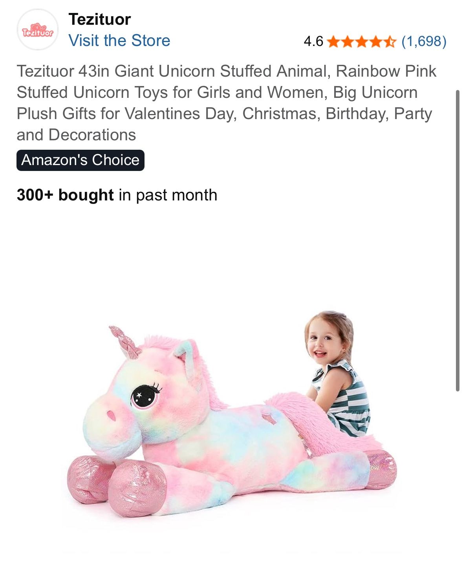The image size is (463, 562).
Task: Click the product title text
Action: coord(227,103)
